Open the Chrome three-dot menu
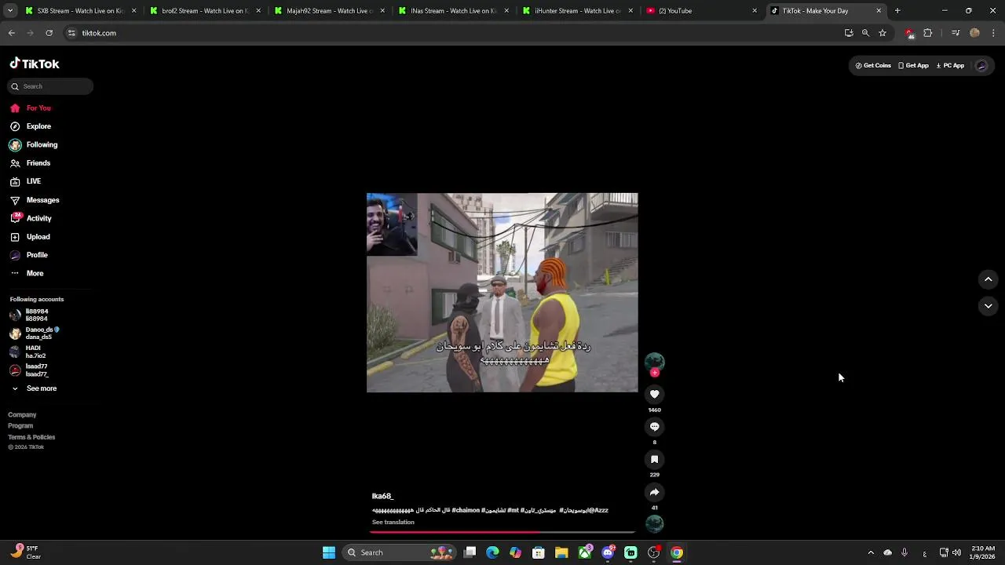Viewport: 1005px width, 565px height. (x=993, y=33)
